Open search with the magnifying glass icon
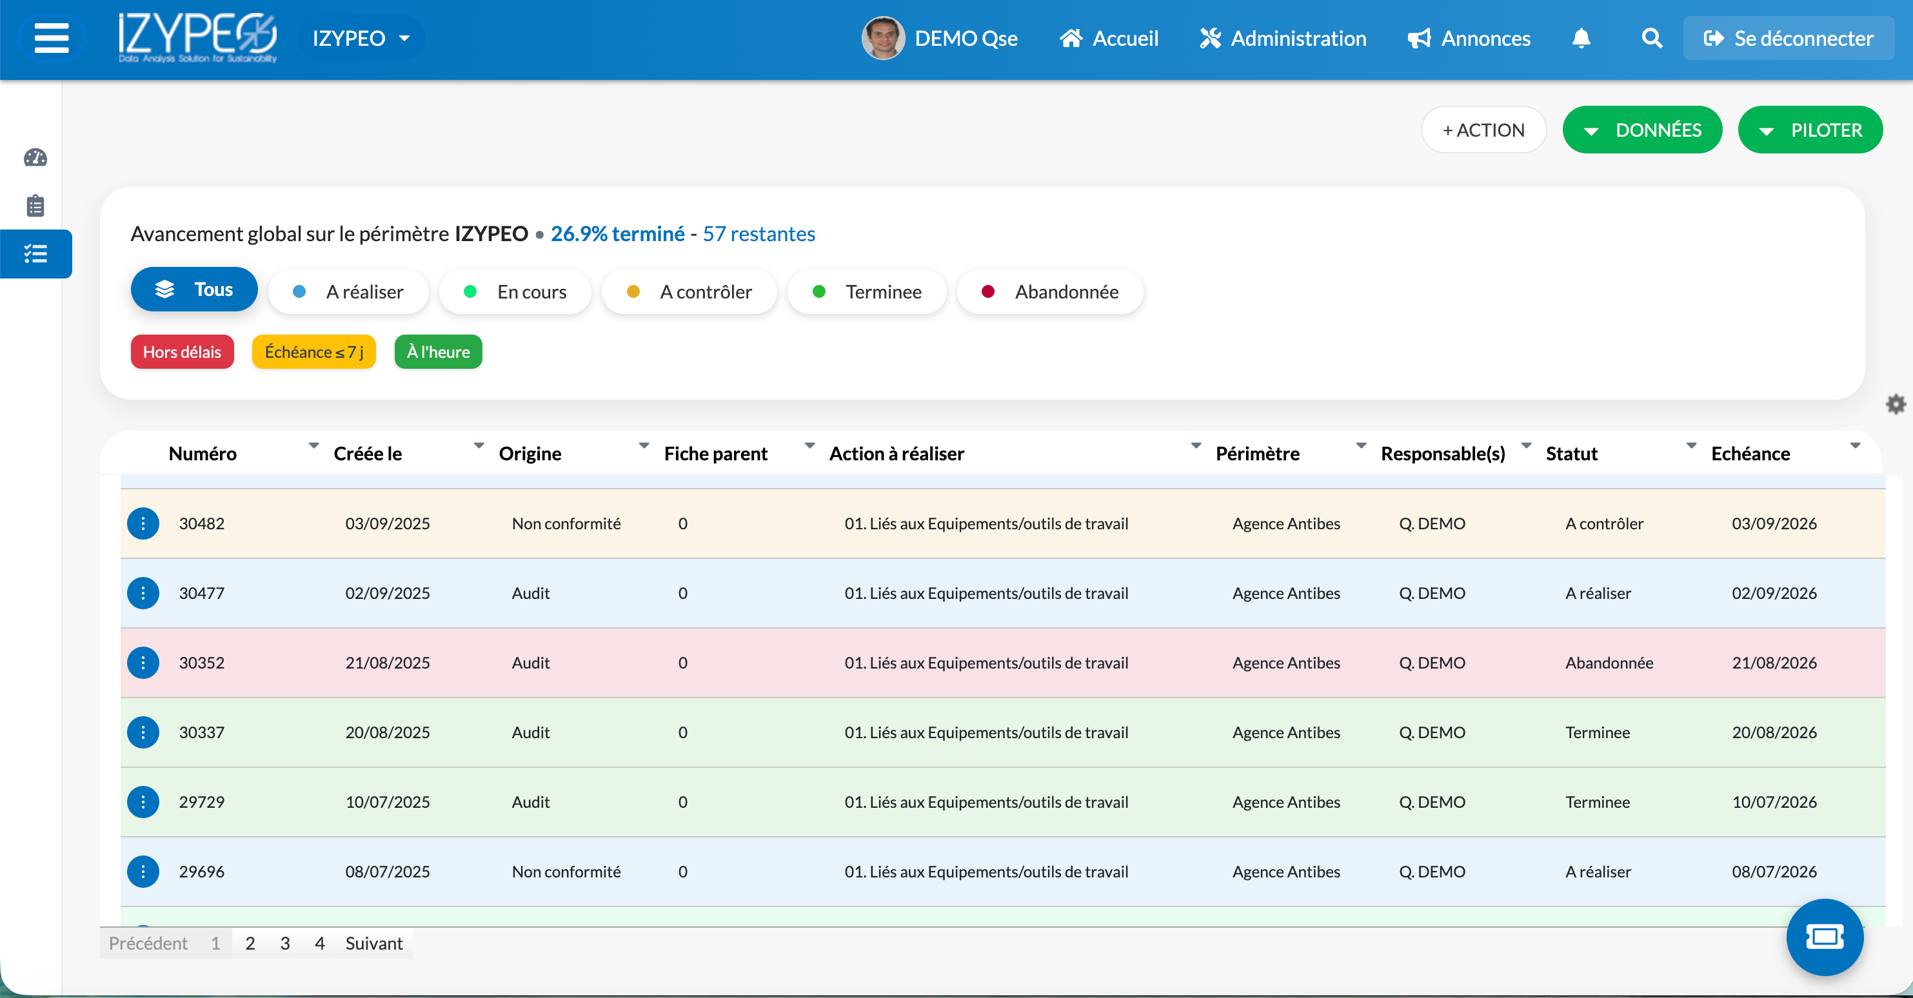Viewport: 1913px width, 998px height. click(1652, 38)
